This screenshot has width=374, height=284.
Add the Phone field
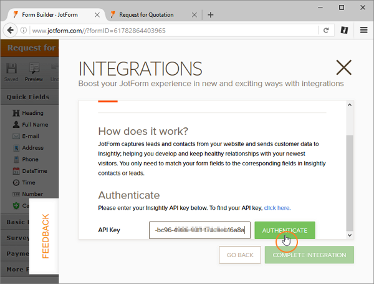point(30,159)
